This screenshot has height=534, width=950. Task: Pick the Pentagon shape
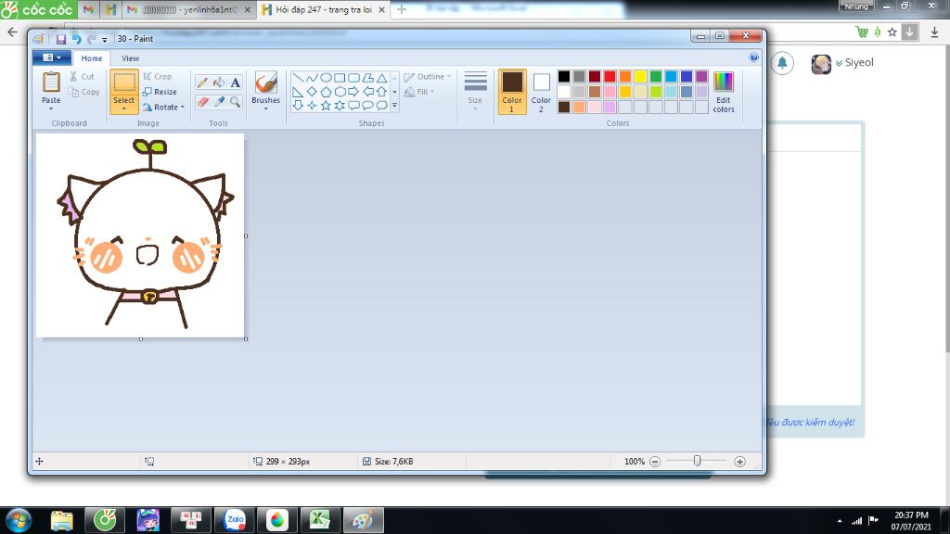point(326,92)
